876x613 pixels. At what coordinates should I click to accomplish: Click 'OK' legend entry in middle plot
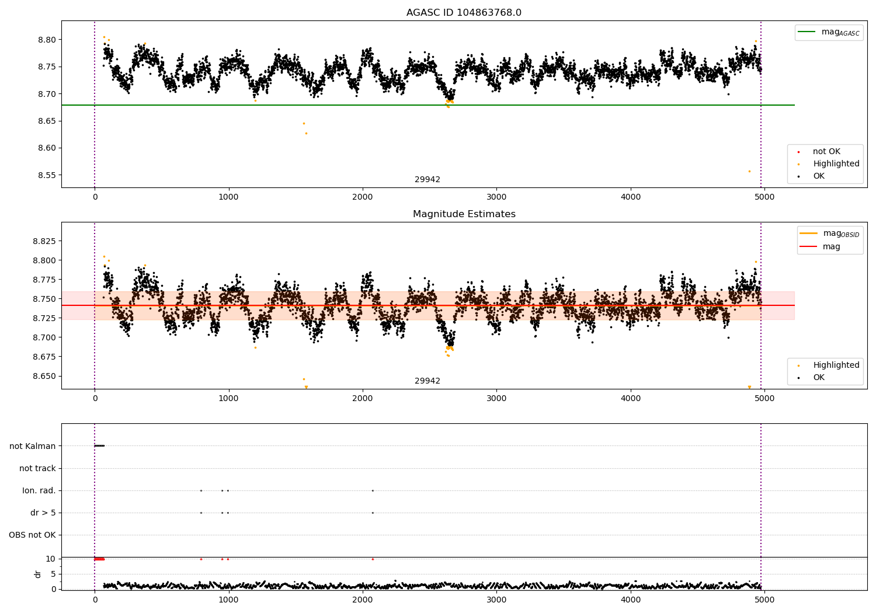point(811,377)
